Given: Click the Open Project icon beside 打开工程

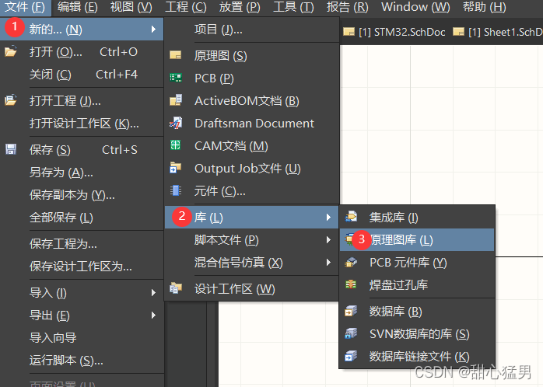Looking at the screenshot, I should 10,101.
